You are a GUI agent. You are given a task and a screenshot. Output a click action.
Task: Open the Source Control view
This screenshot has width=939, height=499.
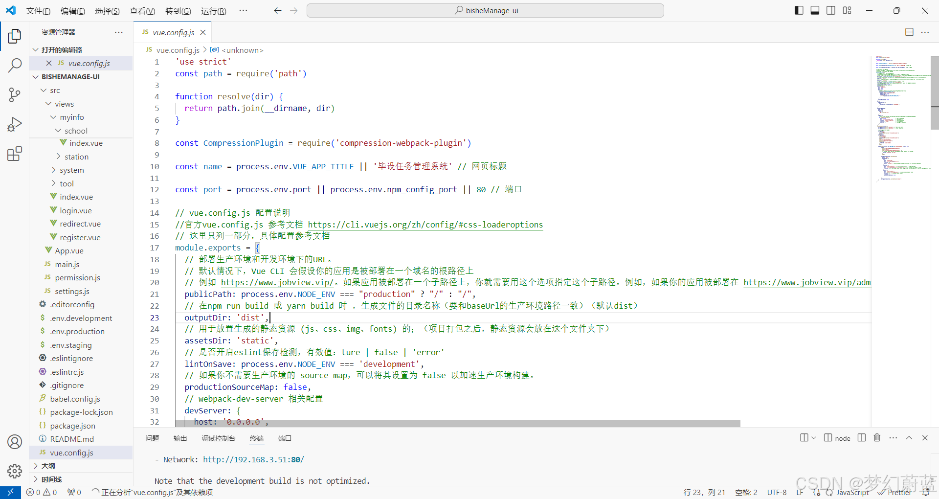coord(15,95)
